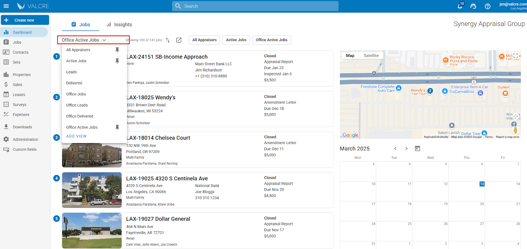Click map marker number 2
Image resolution: width=527 pixels, height=249 pixels.
click(430, 91)
